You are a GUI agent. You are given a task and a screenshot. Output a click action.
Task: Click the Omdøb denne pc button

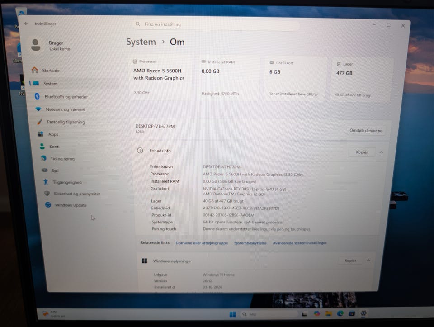click(x=366, y=130)
